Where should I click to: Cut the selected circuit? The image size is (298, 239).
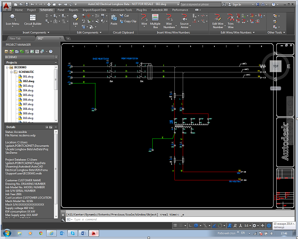pyautogui.click(x=124, y=16)
